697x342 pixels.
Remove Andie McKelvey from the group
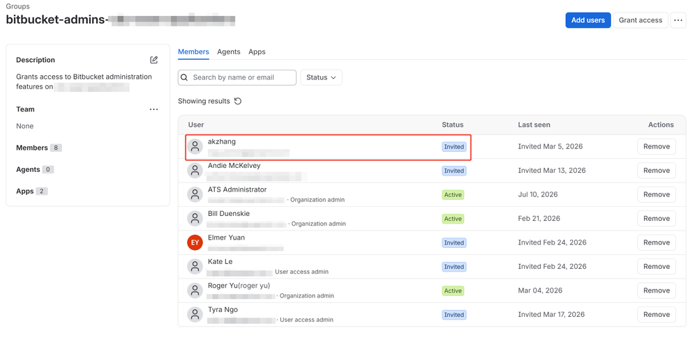657,171
